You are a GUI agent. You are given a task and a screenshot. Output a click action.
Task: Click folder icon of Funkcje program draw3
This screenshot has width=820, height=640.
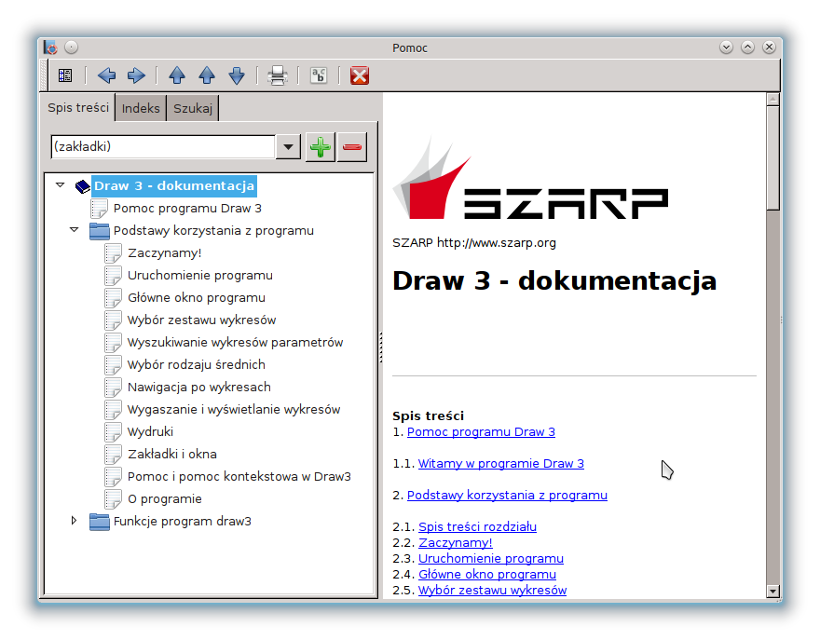[x=100, y=522]
